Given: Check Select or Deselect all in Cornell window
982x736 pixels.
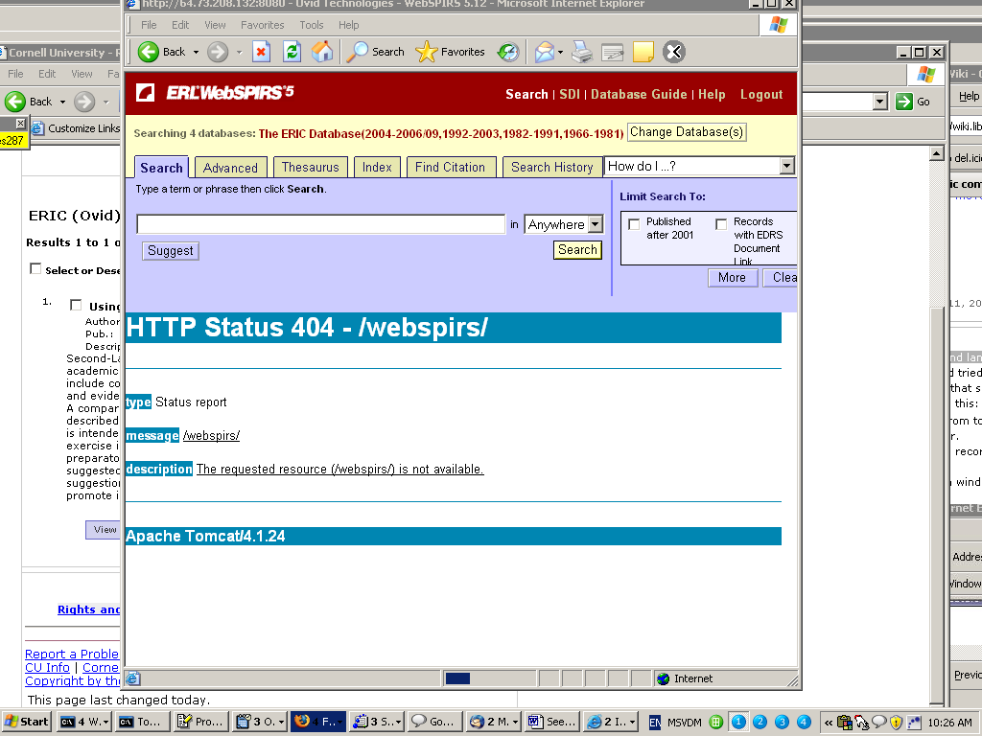Looking at the screenshot, I should pos(35,268).
